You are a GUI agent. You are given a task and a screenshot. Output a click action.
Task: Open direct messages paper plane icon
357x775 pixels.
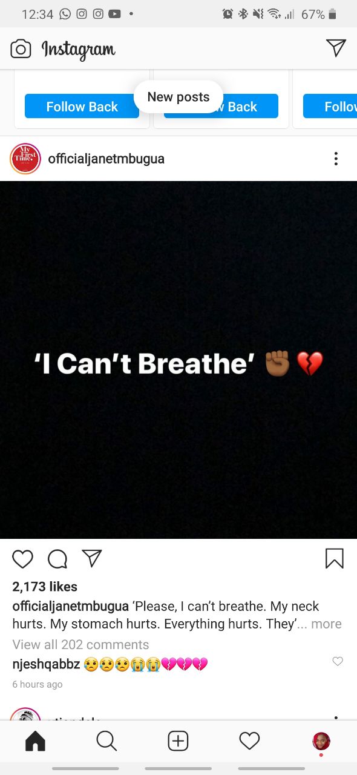pyautogui.click(x=336, y=48)
